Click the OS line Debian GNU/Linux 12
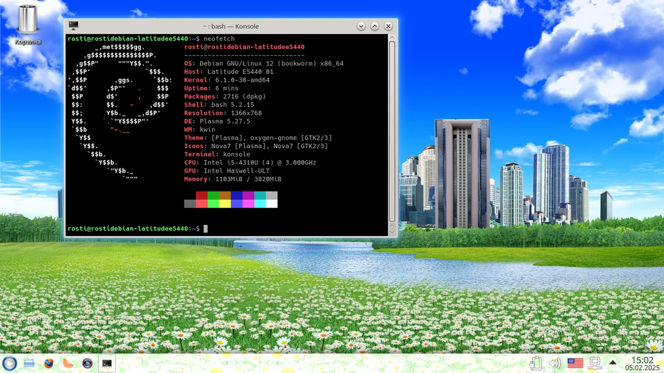The height and width of the screenshot is (373, 664). pos(264,63)
